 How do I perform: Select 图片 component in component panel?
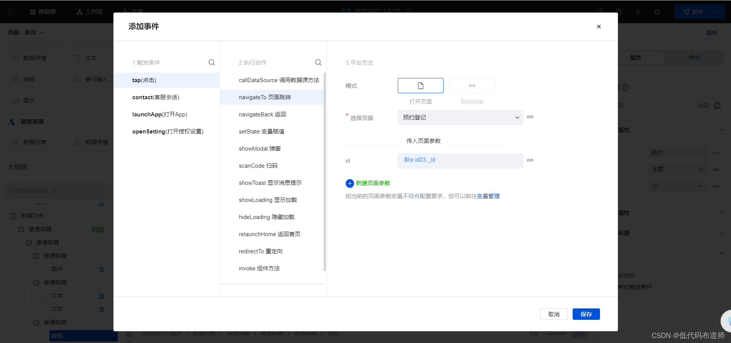click(x=36, y=101)
